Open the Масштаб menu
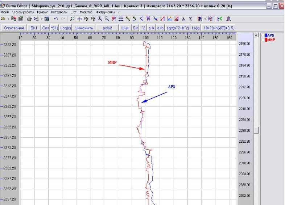This screenshot has width=285, height=205. pos(86,12)
